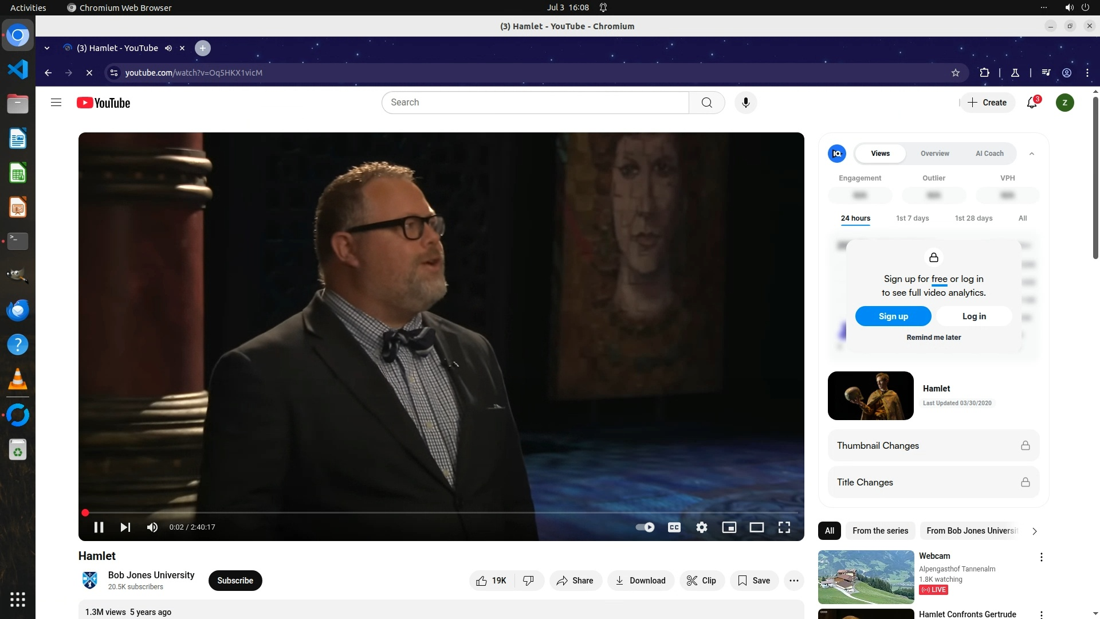Screen dimensions: 1100x619
Task: Dislike the Hamlet video
Action: coord(528,581)
